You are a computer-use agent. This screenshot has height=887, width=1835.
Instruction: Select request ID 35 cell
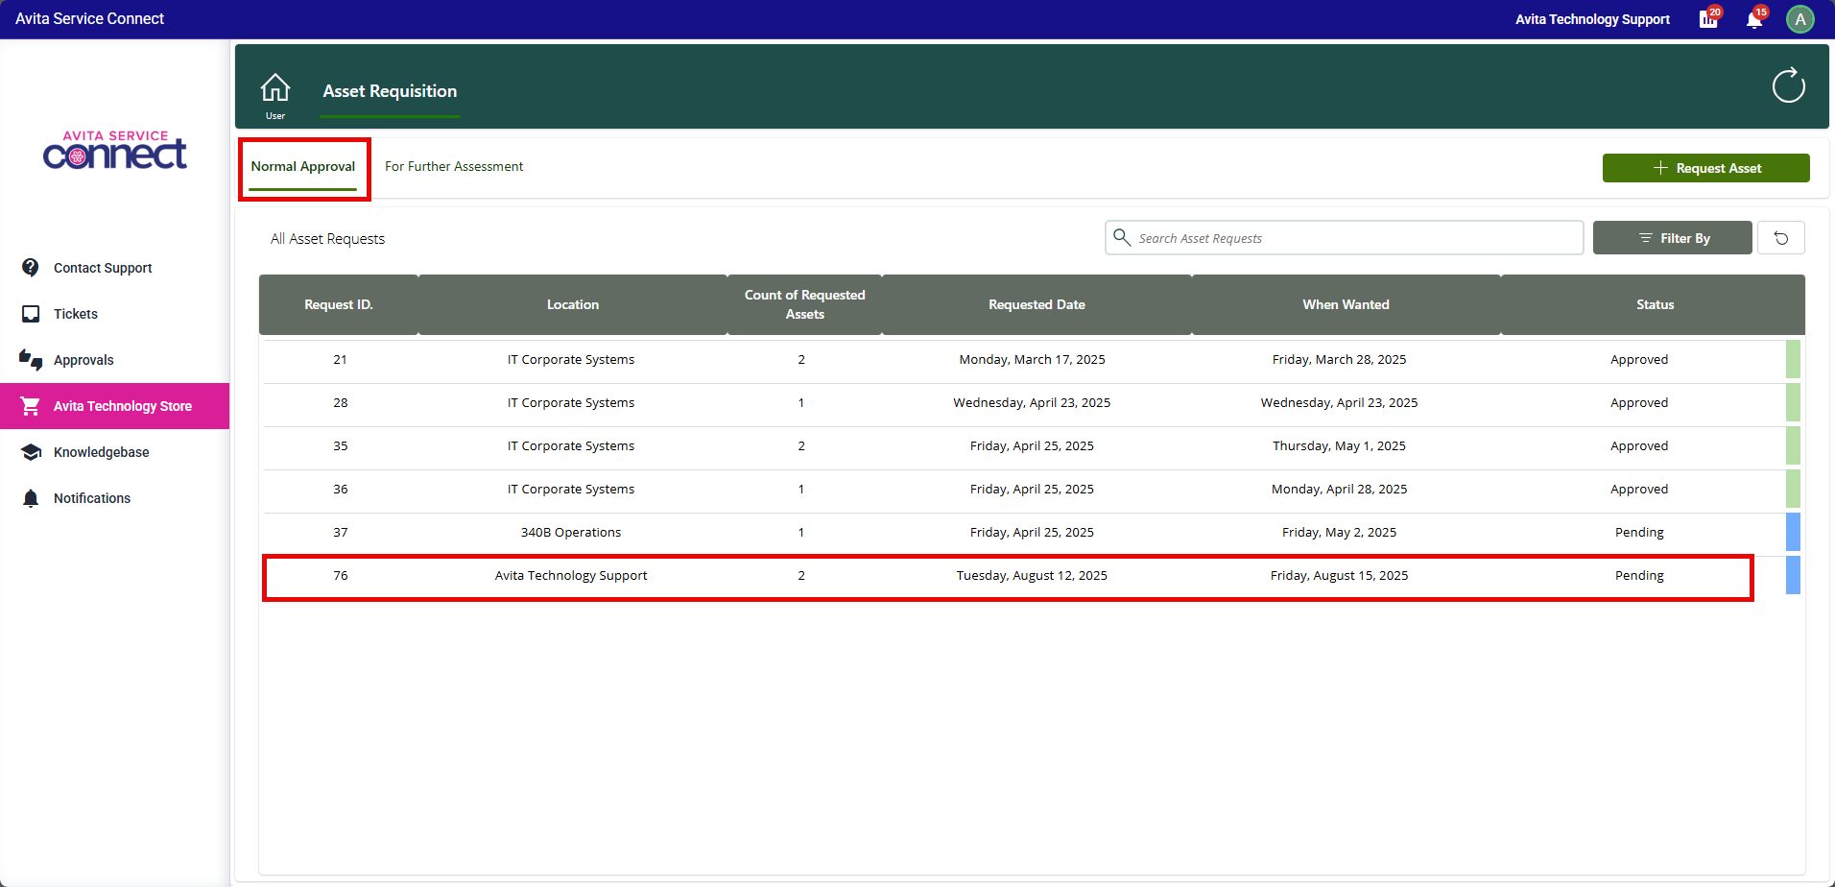click(341, 445)
